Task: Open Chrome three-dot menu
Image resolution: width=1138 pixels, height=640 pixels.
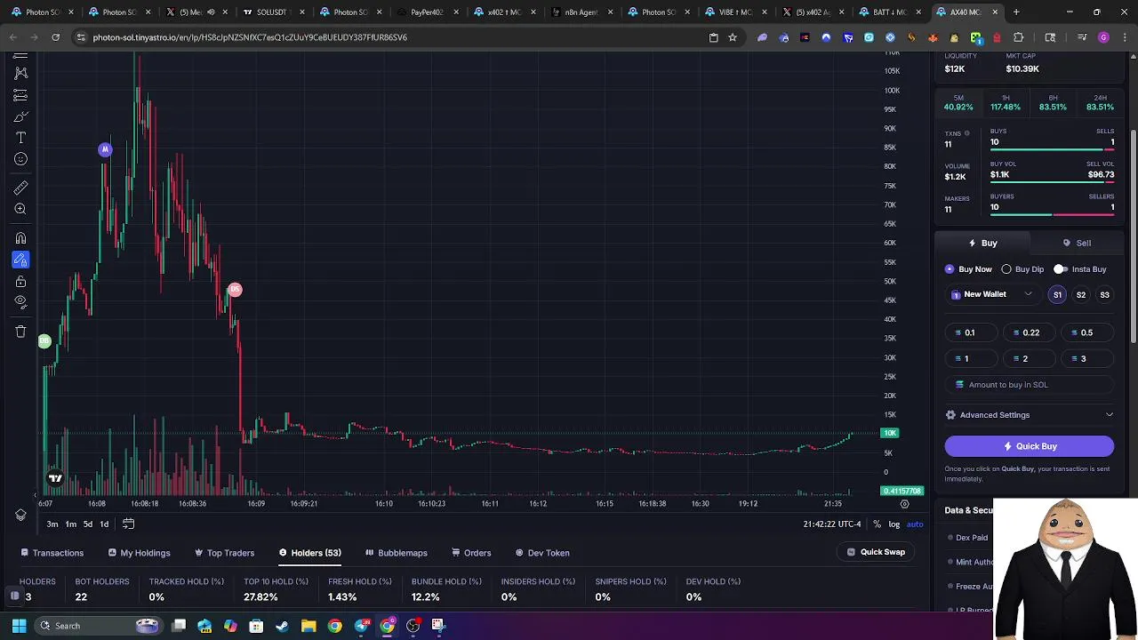Action: coord(1123,37)
